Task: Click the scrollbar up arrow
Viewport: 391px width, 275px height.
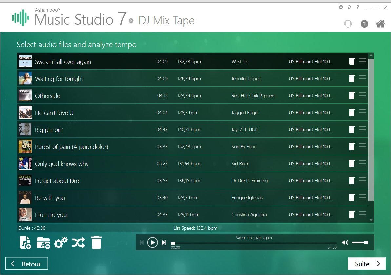Action: coord(371,56)
